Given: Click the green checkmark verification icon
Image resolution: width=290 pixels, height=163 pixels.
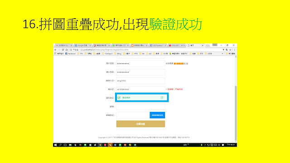Looking at the screenshot, I should (119, 98).
